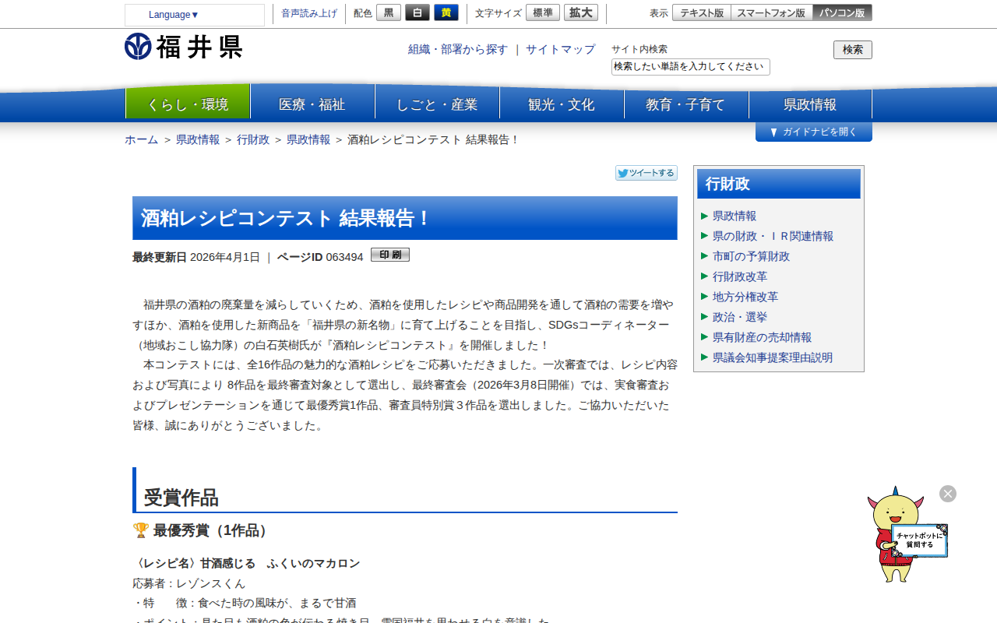997x623 pixels.
Task: Switch display to パソコン版
Action: [843, 12]
